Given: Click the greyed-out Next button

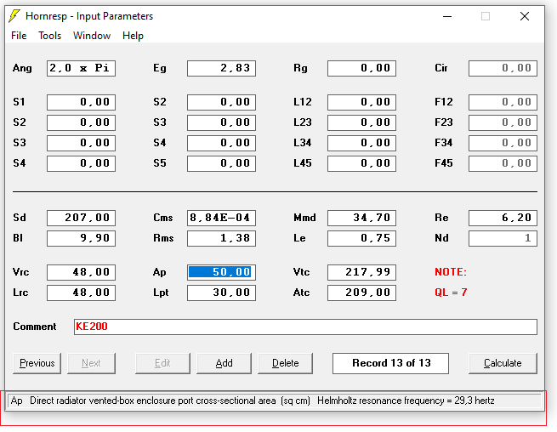Looking at the screenshot, I should (91, 363).
